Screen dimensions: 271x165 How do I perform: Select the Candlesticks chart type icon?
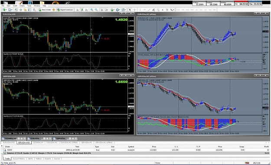[x=82, y=10]
